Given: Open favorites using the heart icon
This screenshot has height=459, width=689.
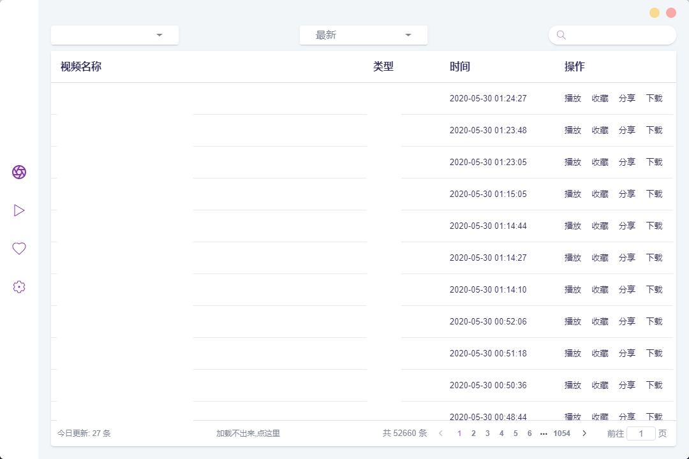Looking at the screenshot, I should tap(19, 248).
